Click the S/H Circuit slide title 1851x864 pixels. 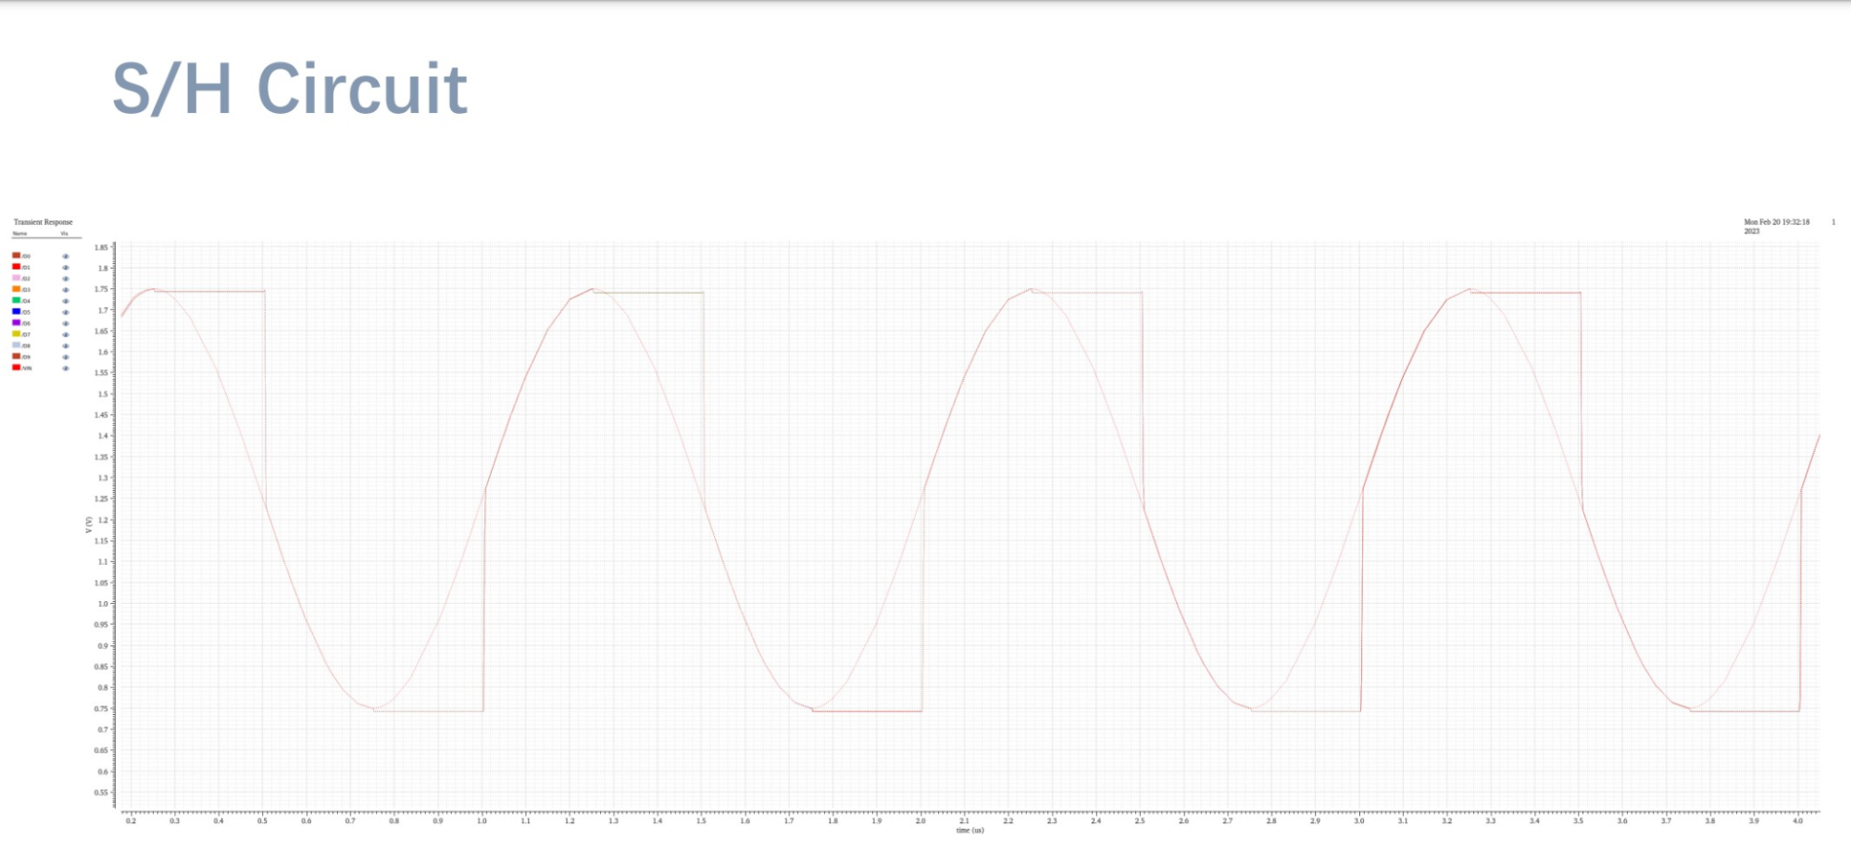coord(290,89)
